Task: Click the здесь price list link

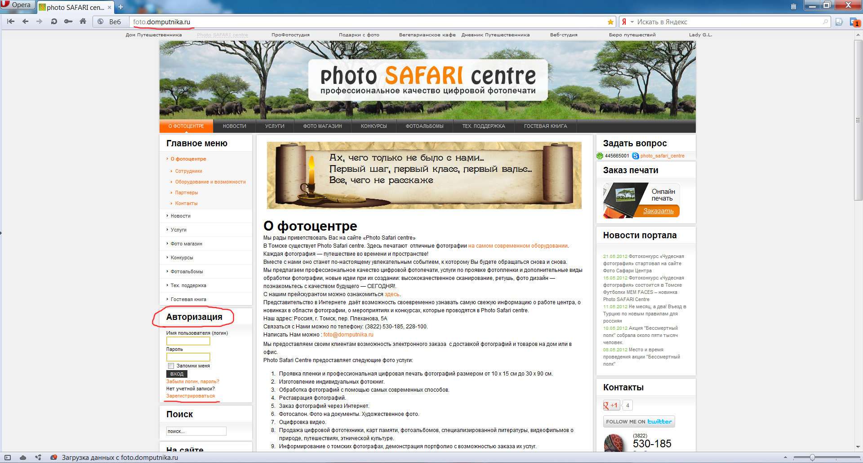Action: pyautogui.click(x=392, y=294)
